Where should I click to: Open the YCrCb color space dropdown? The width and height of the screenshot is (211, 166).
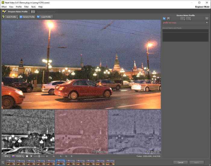18,156
